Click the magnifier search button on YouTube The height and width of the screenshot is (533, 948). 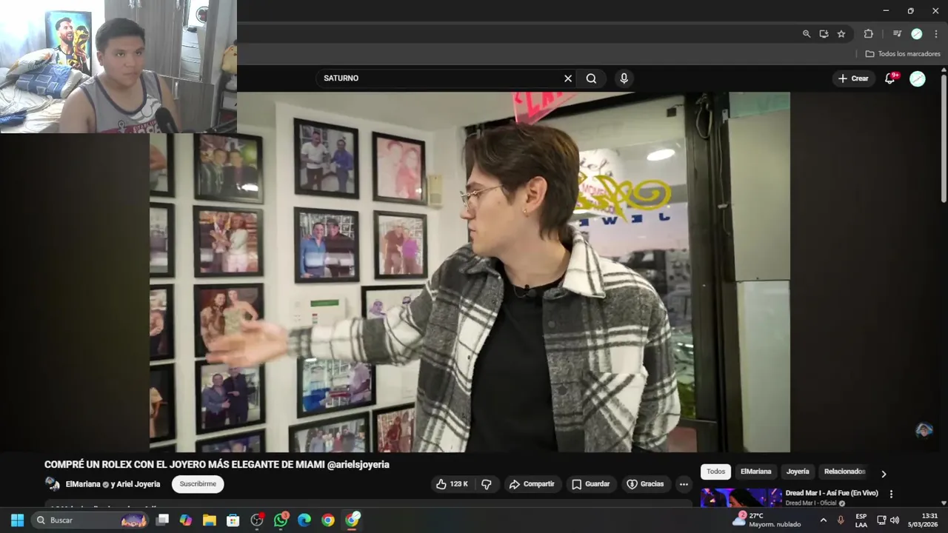point(591,78)
